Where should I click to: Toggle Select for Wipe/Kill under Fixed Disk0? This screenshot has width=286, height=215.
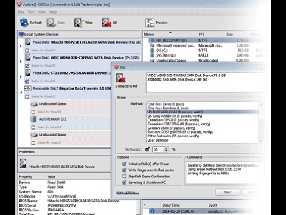pos(27,50)
